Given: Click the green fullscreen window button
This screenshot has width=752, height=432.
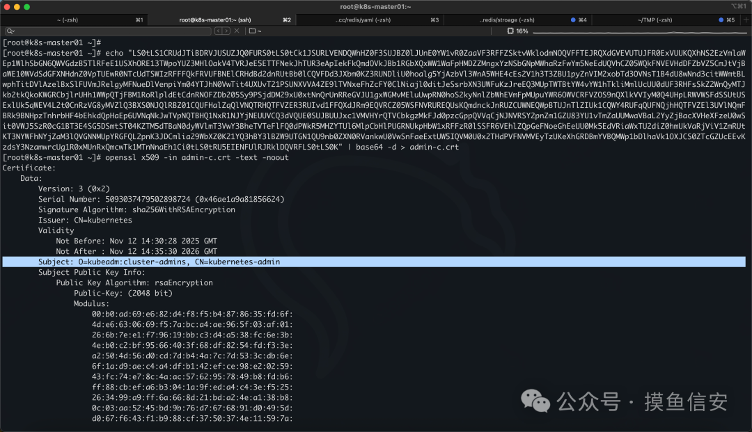Looking at the screenshot, I should click(x=27, y=7).
